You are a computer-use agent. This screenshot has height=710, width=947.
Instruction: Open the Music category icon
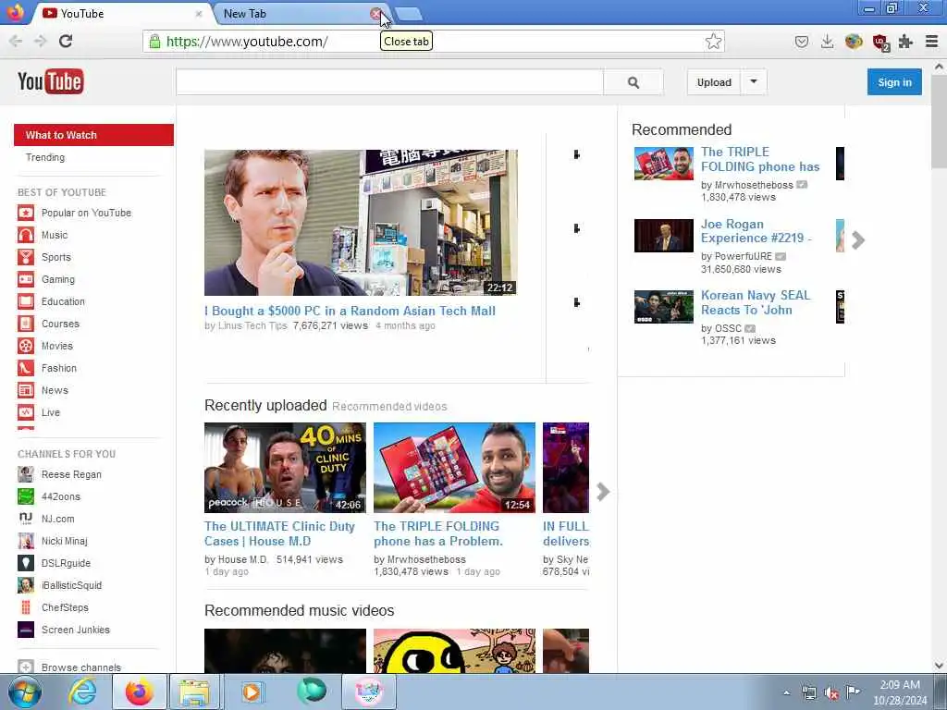coord(26,235)
